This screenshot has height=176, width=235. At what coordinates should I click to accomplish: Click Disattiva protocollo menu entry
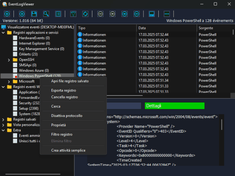[67, 116]
